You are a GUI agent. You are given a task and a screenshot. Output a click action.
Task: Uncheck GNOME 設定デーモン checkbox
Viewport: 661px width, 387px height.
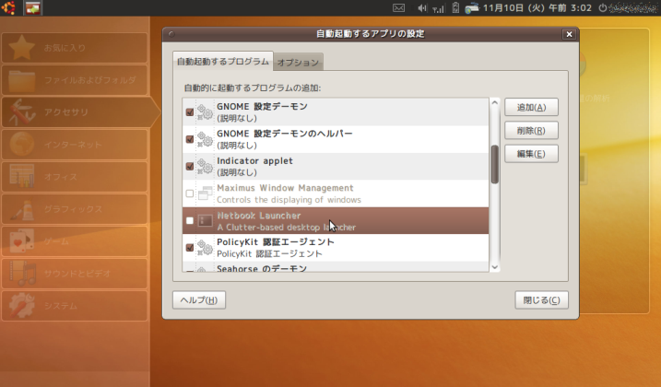(190, 112)
